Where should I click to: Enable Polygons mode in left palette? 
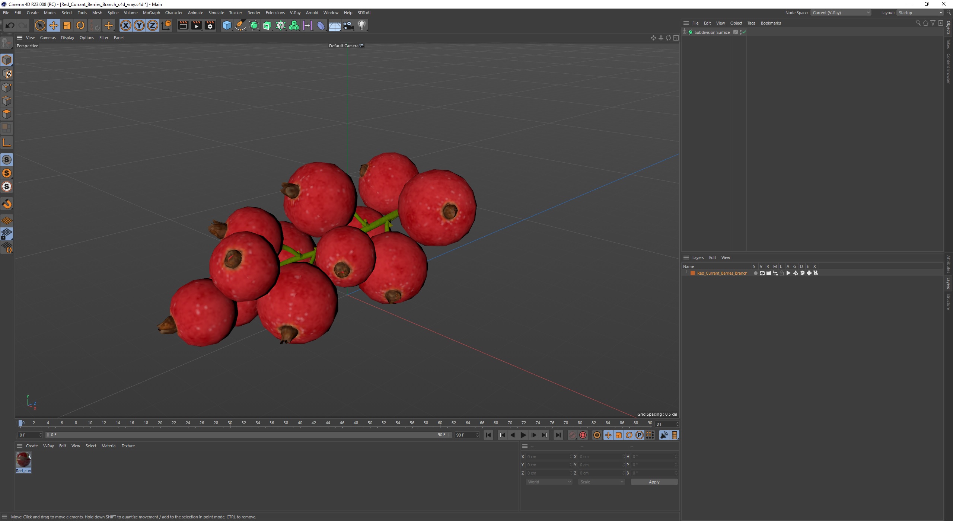[7, 114]
